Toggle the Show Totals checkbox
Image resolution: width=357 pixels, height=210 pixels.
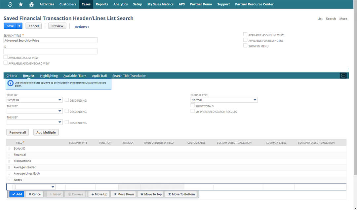click(x=192, y=106)
